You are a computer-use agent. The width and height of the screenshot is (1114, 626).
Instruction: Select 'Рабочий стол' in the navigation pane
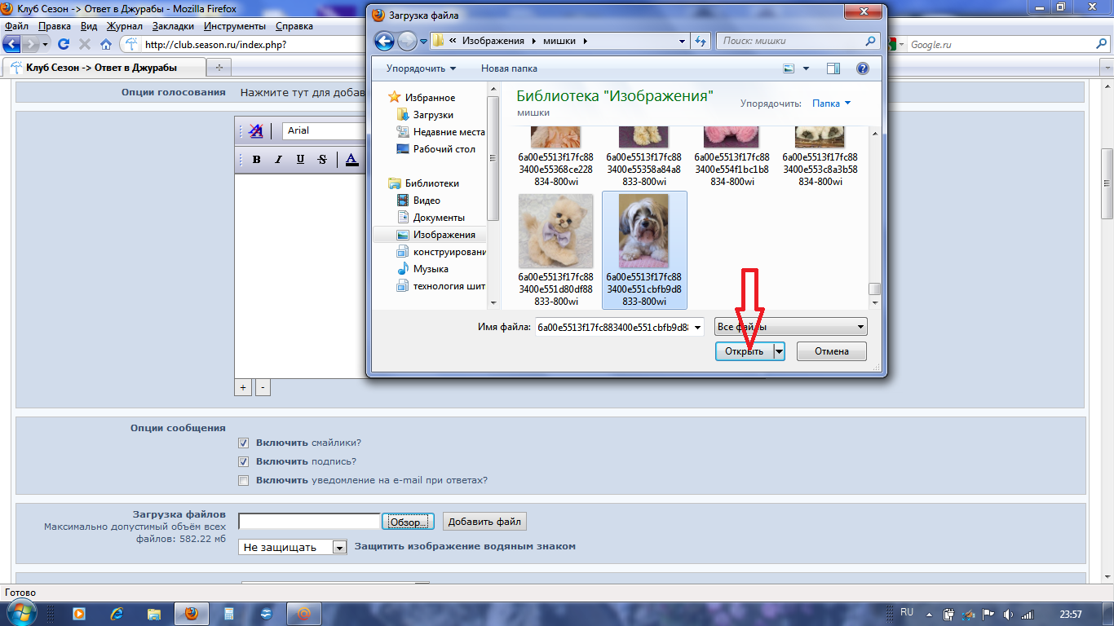pyautogui.click(x=444, y=149)
